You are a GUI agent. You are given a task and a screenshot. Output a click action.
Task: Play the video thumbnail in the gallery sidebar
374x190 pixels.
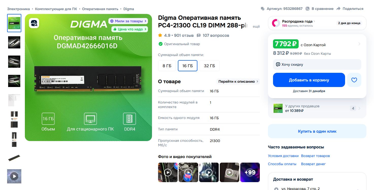(14, 176)
